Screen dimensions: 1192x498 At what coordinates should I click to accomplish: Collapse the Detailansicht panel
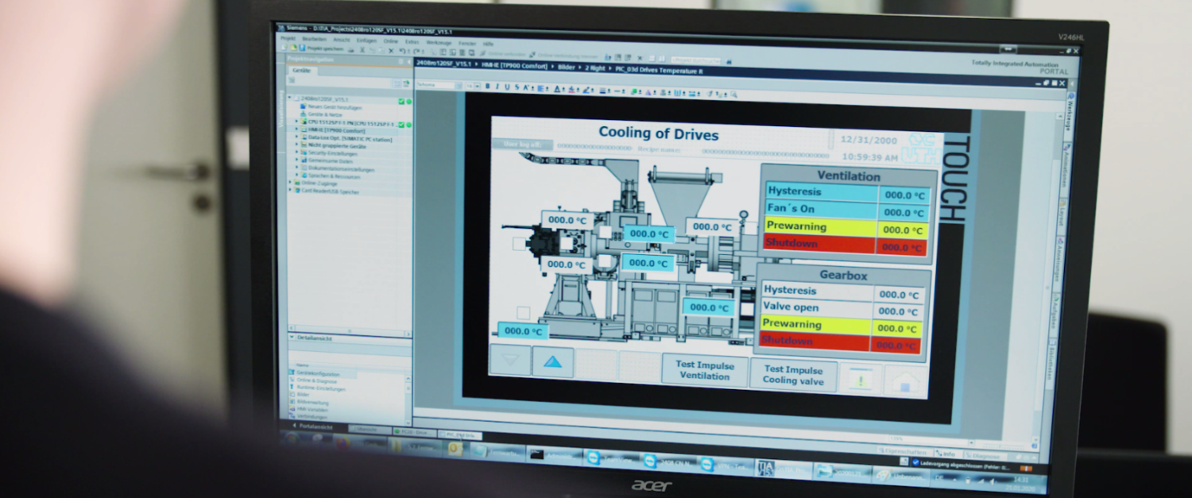[292, 338]
